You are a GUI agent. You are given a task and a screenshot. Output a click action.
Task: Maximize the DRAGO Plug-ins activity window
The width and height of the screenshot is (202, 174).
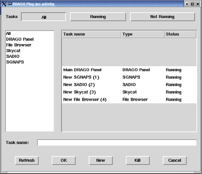192,4
